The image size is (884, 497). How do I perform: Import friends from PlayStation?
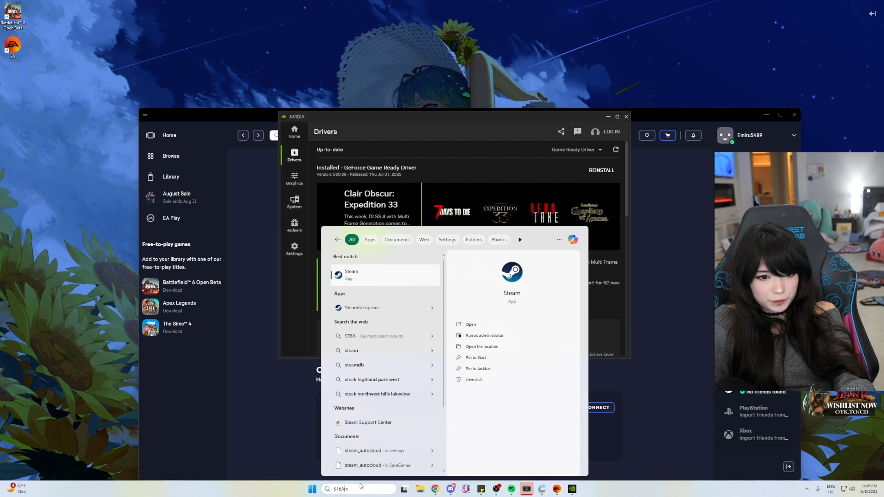point(756,411)
